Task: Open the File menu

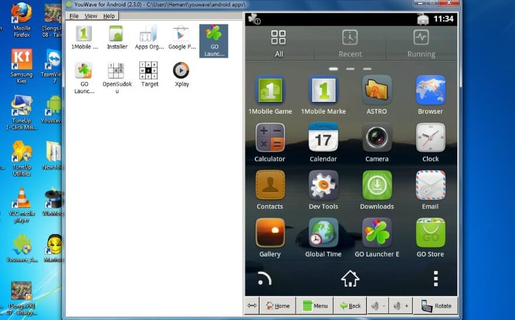Action: 74,16
